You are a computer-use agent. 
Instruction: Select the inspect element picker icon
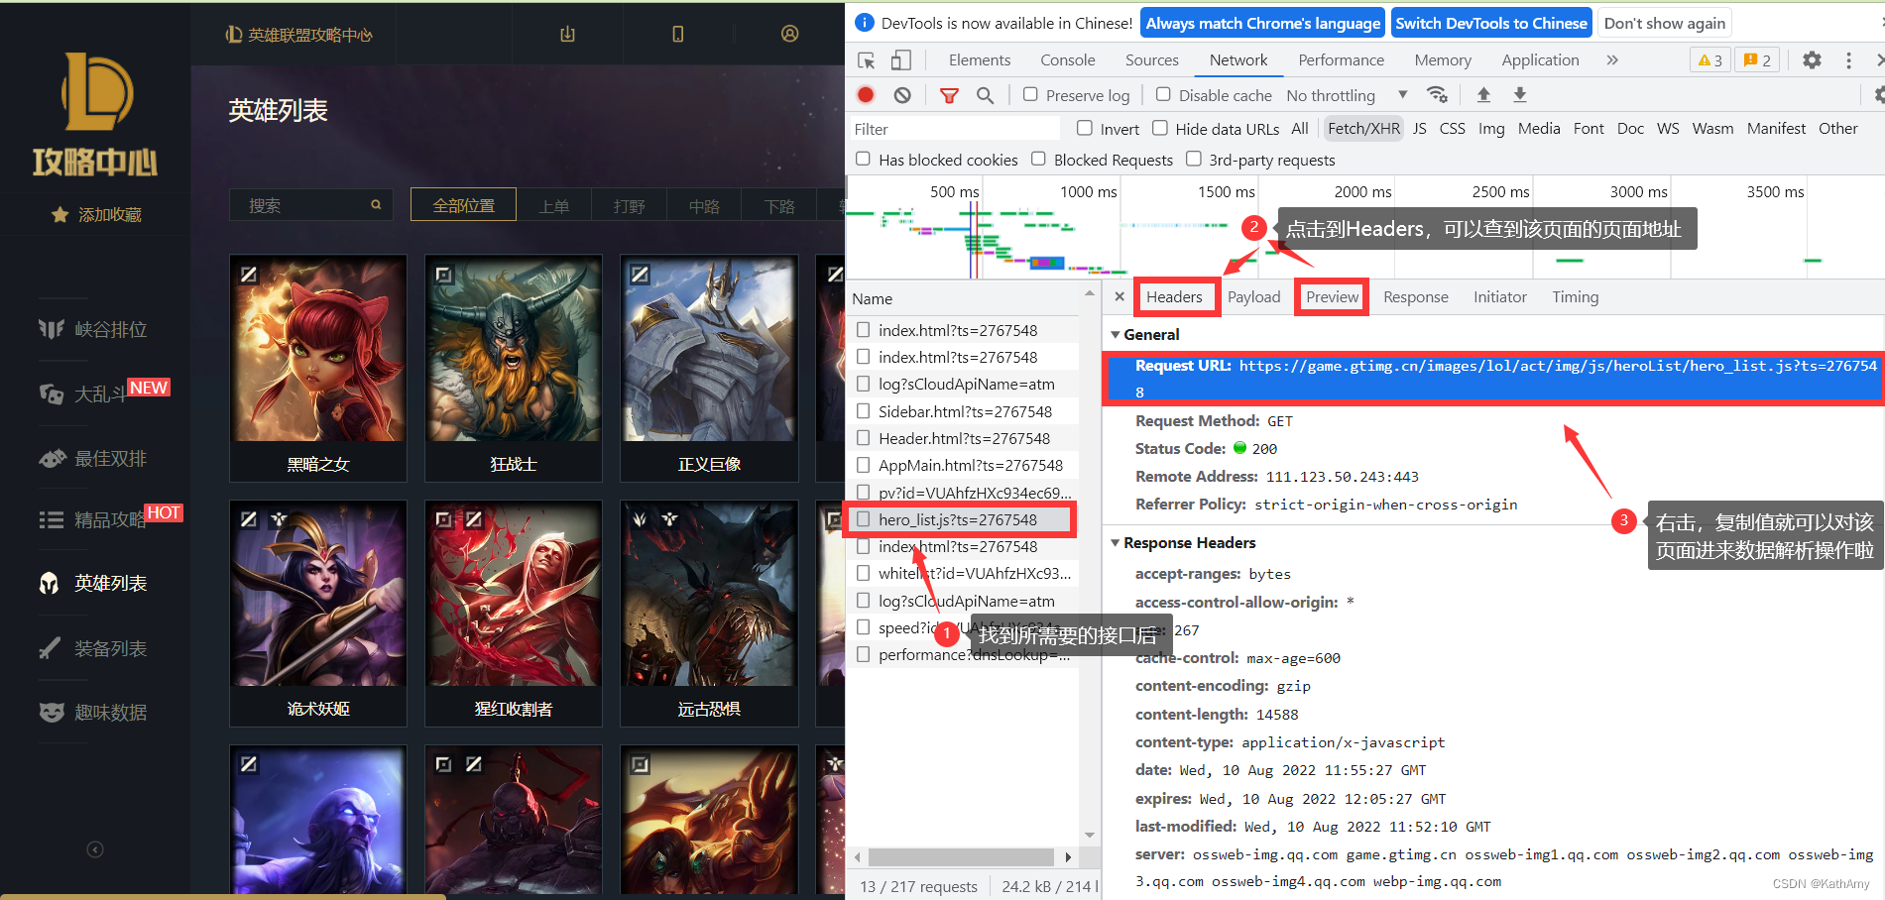[x=866, y=60]
